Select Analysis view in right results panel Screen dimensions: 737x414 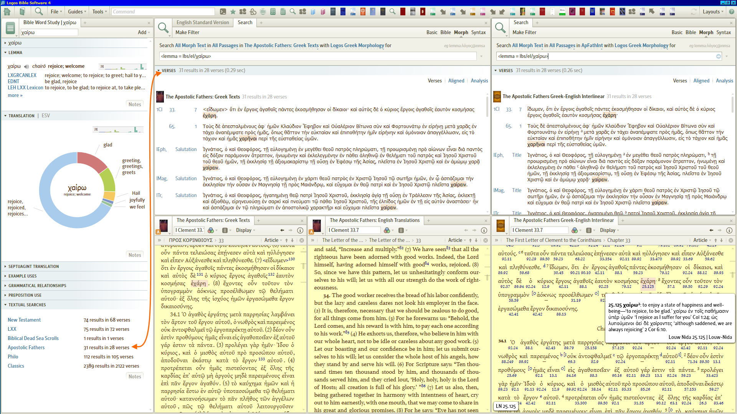[724, 80]
